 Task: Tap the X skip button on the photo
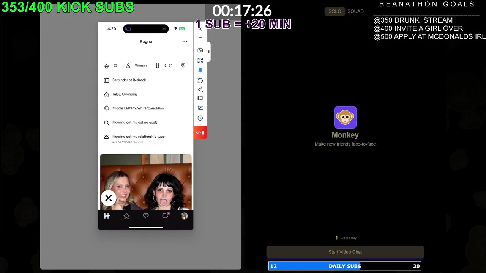coord(109,198)
